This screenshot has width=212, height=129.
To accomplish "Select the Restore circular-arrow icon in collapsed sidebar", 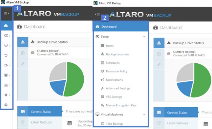I will point(6,55).
